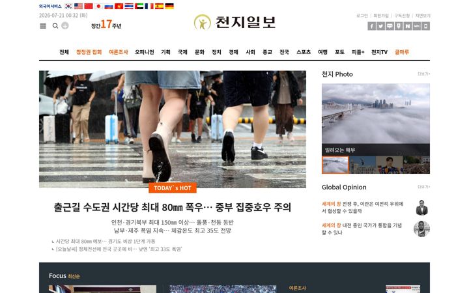469x293 pixels.
Task: Open the speech bubble Kakao icon
Action: pyautogui.click(x=390, y=26)
